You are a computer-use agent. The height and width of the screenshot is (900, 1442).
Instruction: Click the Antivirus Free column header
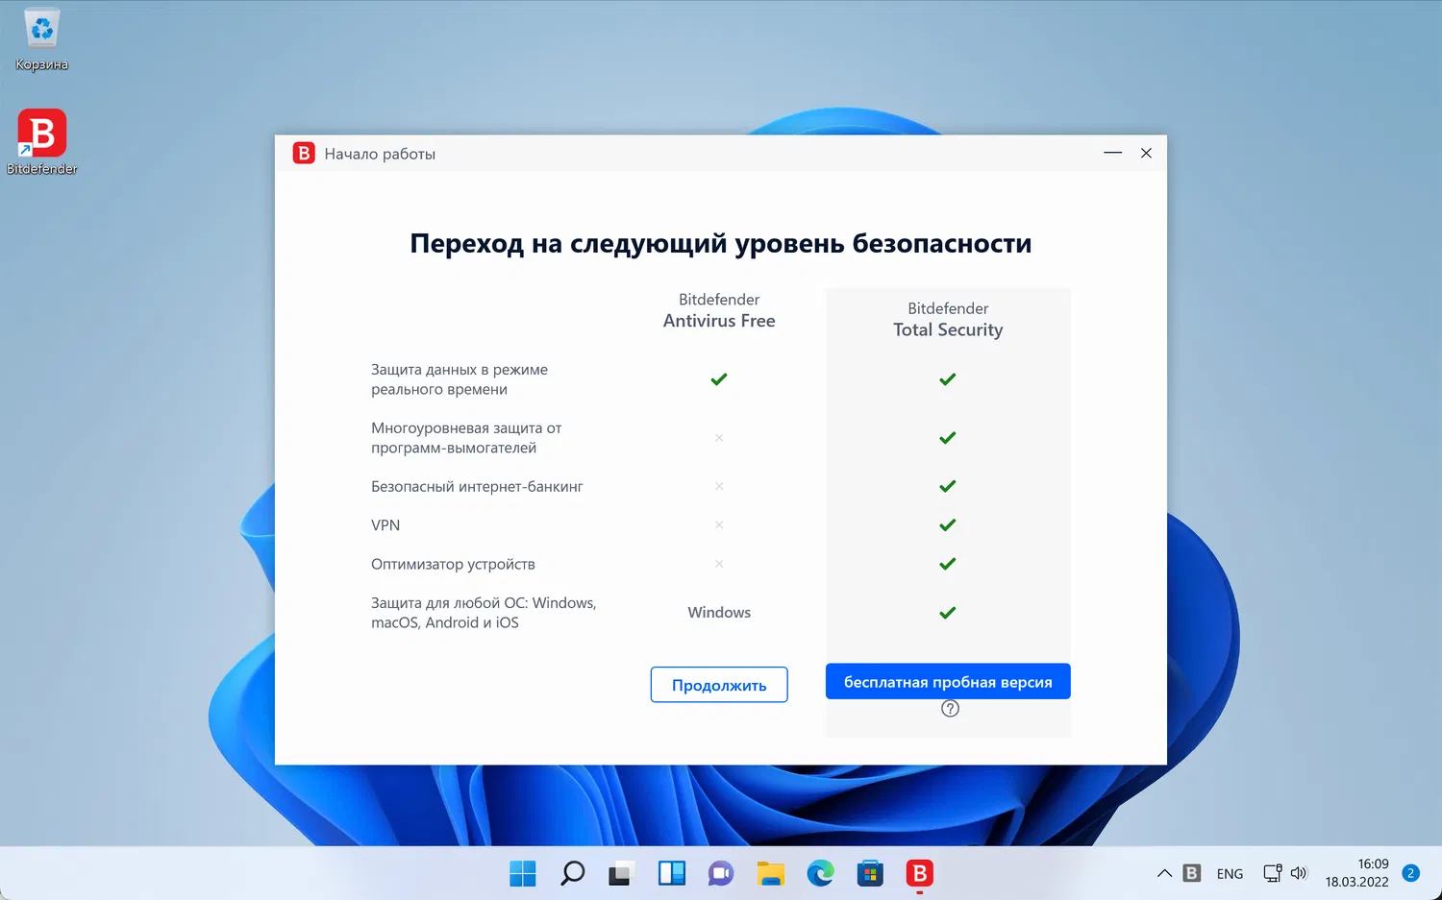719,310
